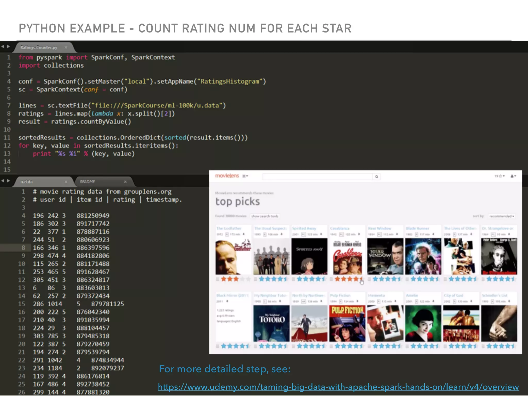Close the u.data tab

66,182
